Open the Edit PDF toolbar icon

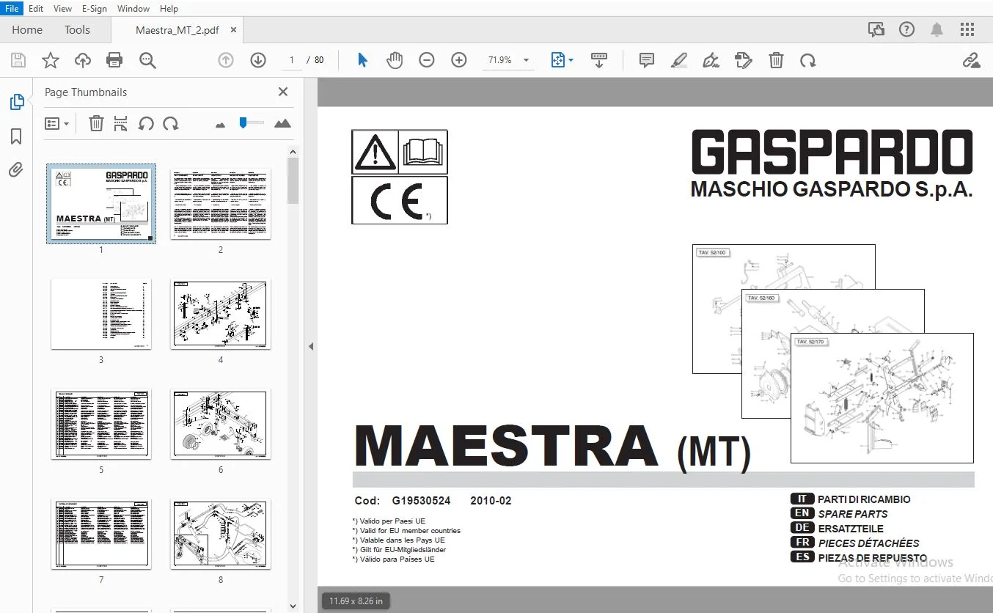pos(744,60)
